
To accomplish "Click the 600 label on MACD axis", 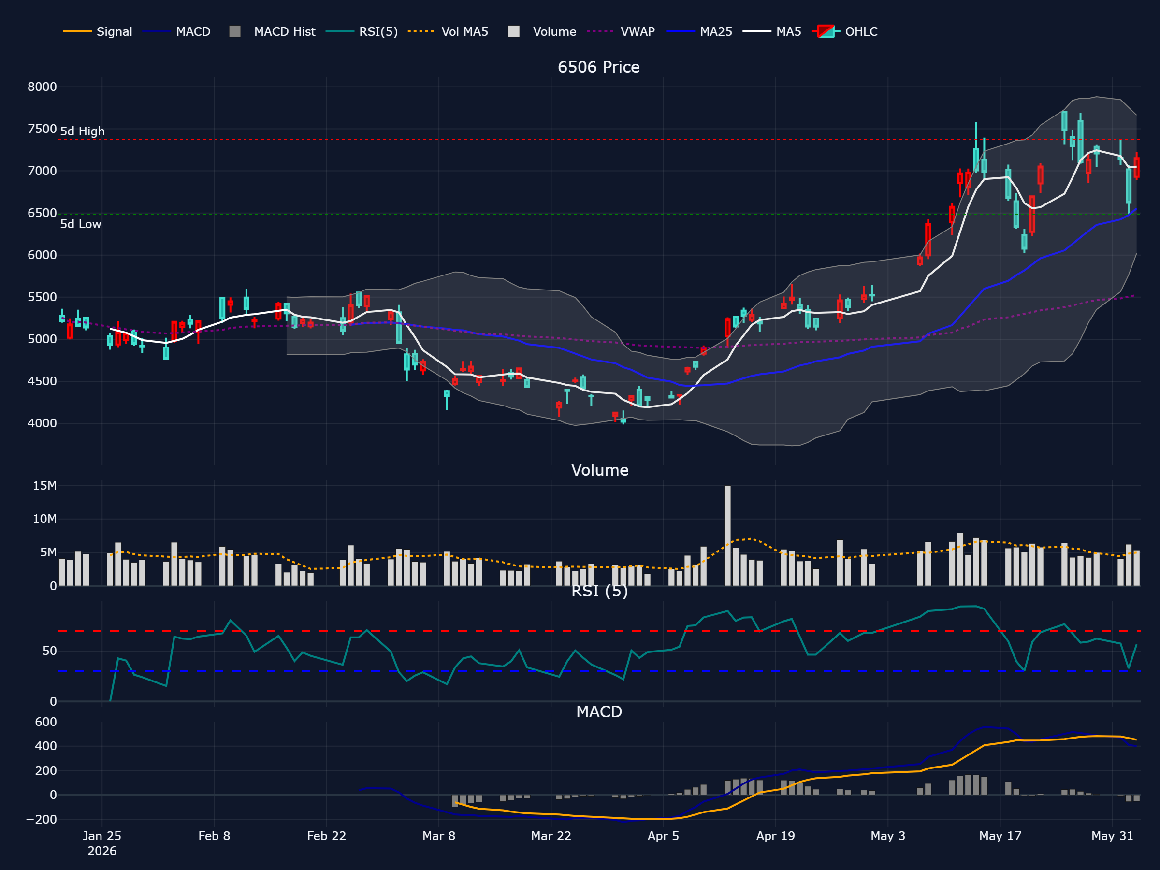I will pos(46,722).
